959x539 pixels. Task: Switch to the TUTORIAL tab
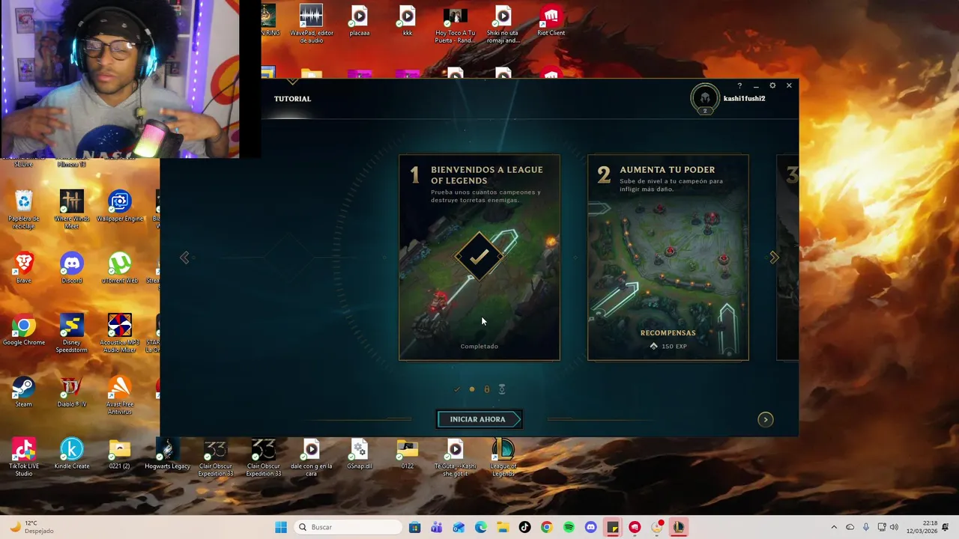[x=292, y=99]
